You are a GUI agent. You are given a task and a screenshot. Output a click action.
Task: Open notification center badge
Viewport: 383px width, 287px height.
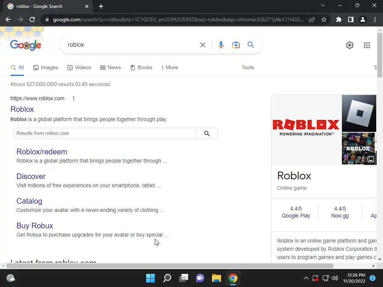(373, 278)
